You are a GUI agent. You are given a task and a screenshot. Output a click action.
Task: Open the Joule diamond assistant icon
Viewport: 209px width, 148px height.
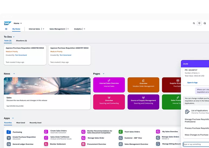200,23
